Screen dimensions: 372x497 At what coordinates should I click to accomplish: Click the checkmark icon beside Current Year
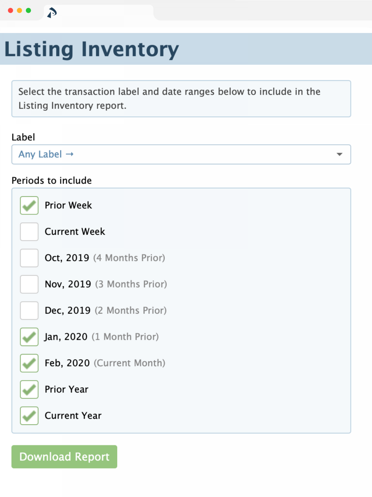click(x=29, y=416)
